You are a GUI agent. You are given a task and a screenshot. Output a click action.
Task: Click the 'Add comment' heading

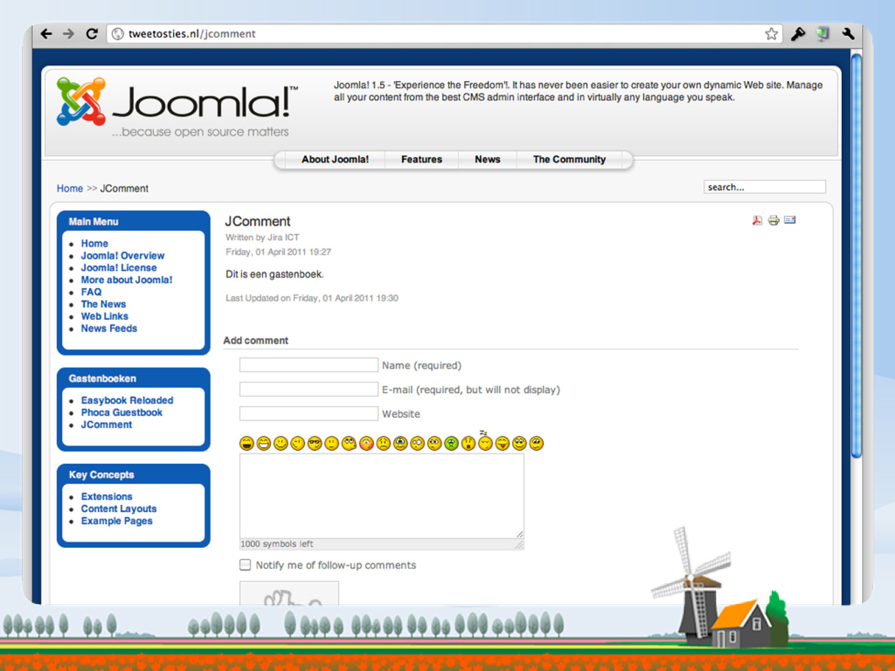256,341
